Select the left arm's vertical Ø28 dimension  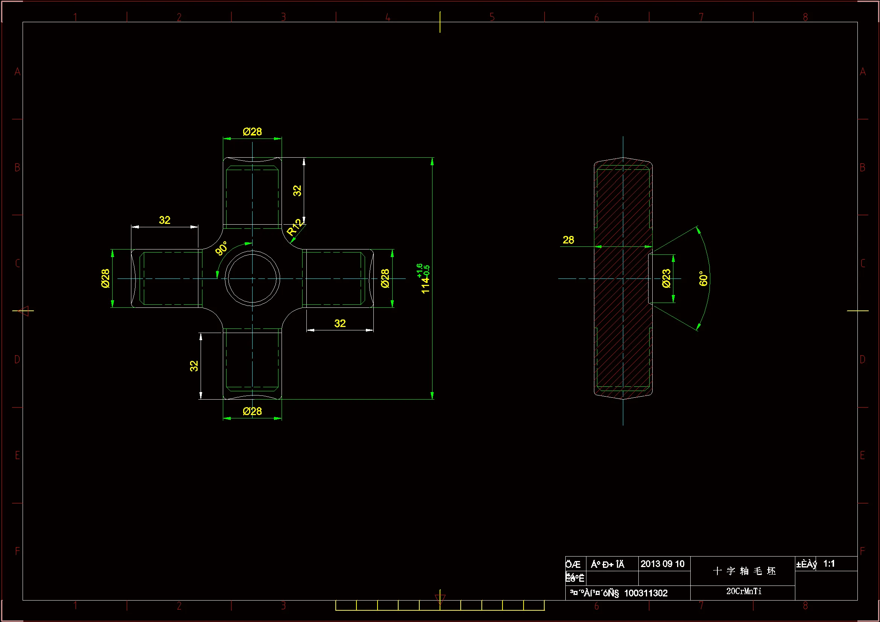(x=105, y=278)
